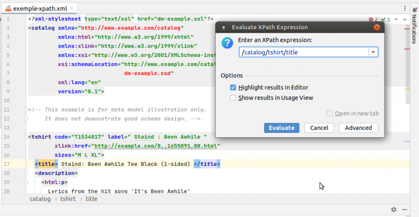Hide tool window with minus icon
The height and width of the screenshot is (217, 419).
click(404, 210)
